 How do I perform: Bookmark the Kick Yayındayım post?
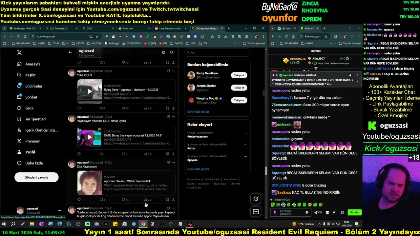pos(167,199)
